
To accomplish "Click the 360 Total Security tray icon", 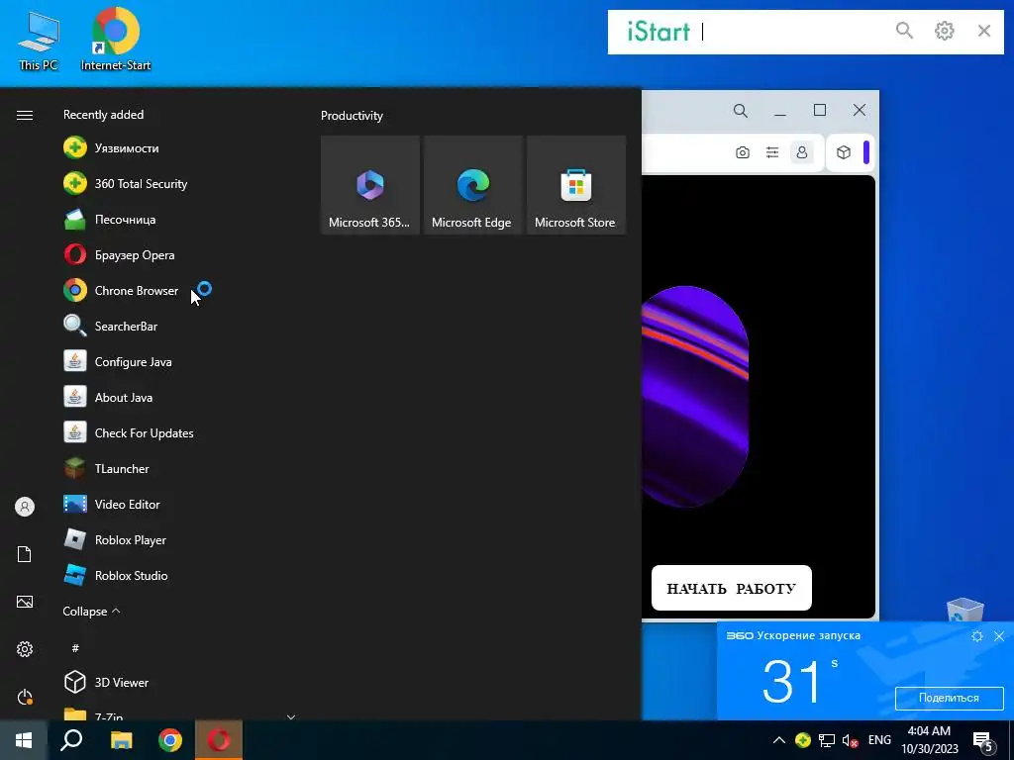I will tap(802, 740).
